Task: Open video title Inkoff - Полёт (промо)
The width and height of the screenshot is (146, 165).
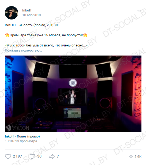Action: 22,136
